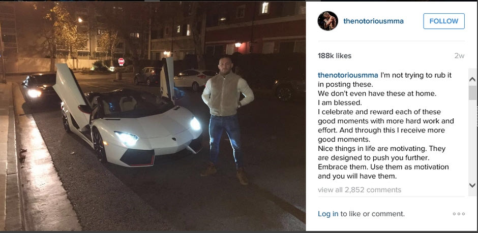Click the FOLLOW button
Image resolution: width=478 pixels, height=233 pixels.
(x=443, y=21)
